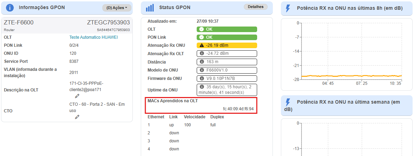Viewport: 414px width, 156px height.
Task: Open the Teste Automatico HUAWEI link
Action: tap(94, 37)
